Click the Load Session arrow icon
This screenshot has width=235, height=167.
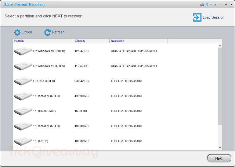click(197, 17)
